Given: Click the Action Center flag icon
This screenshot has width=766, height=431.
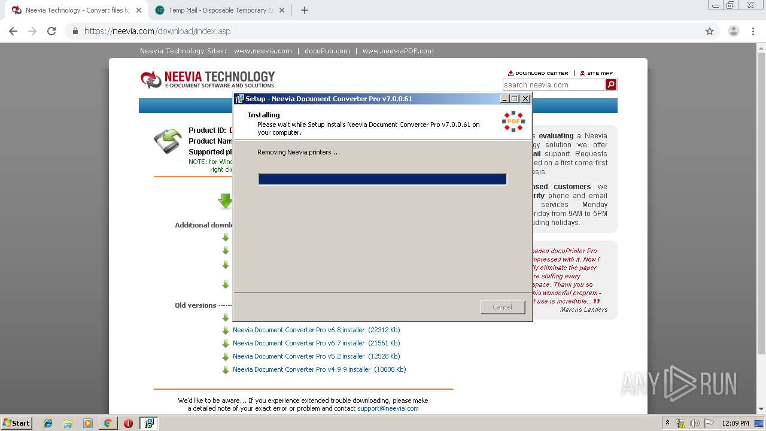Looking at the screenshot, I should [x=709, y=423].
